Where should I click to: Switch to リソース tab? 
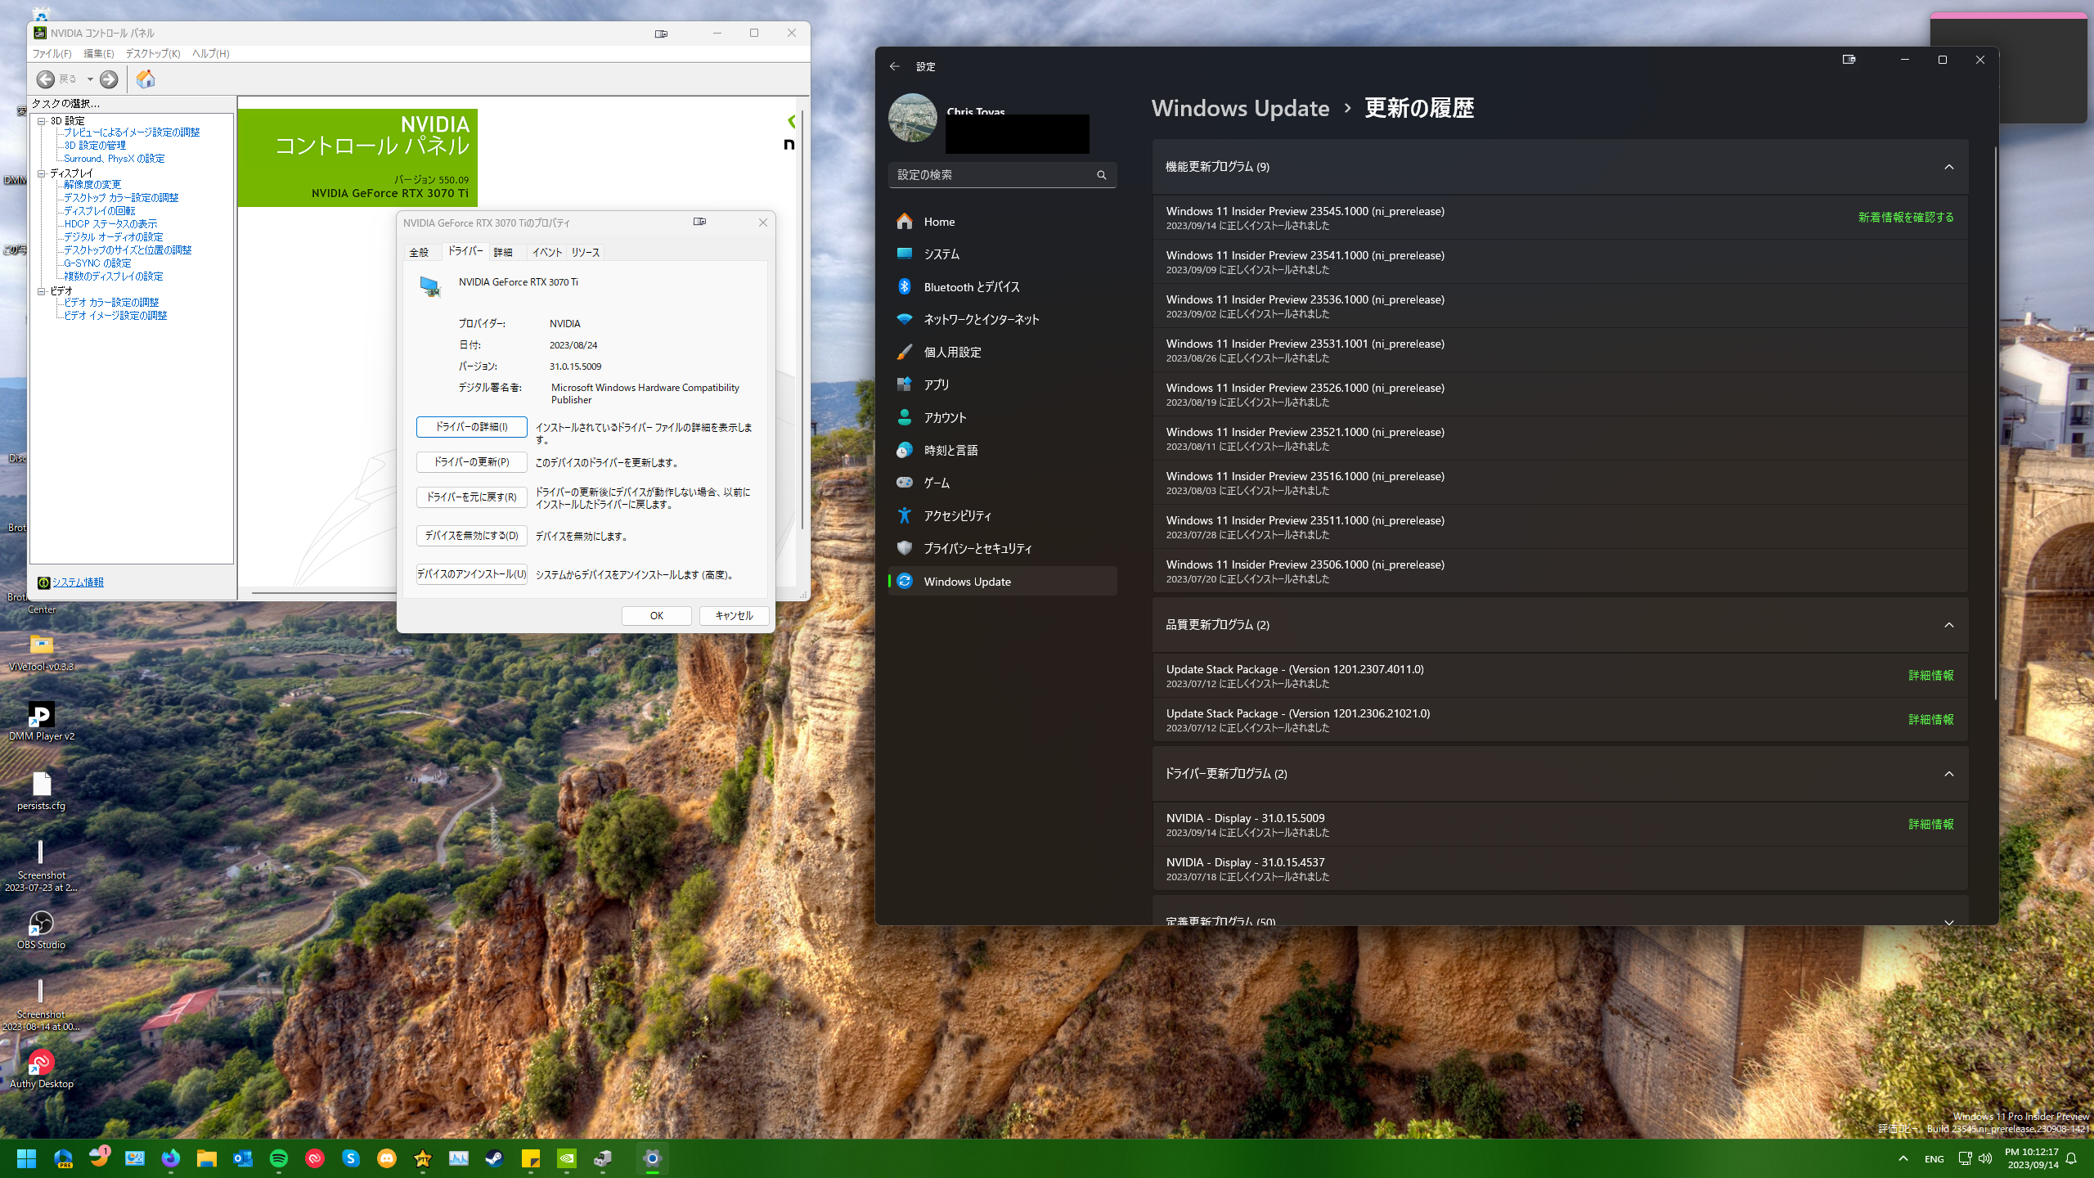(586, 252)
